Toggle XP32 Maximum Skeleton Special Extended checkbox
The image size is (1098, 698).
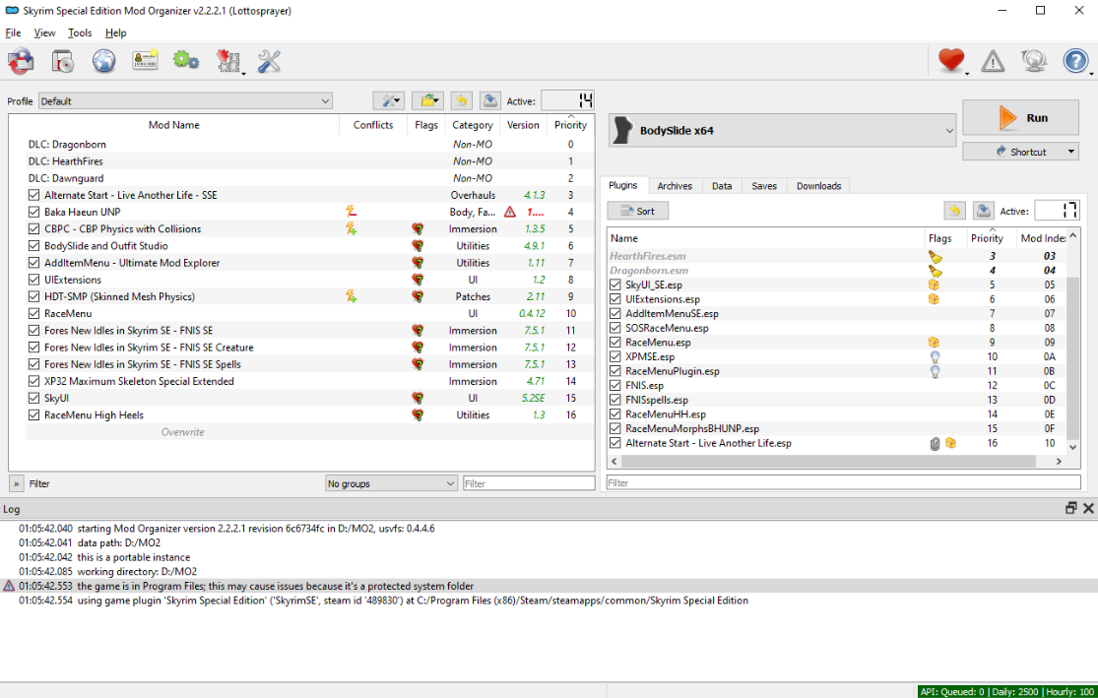(x=33, y=381)
